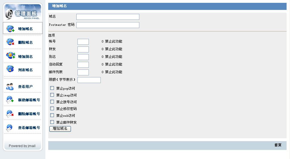
Task: Select the 自动回复 limit input box
Action: click(83, 65)
